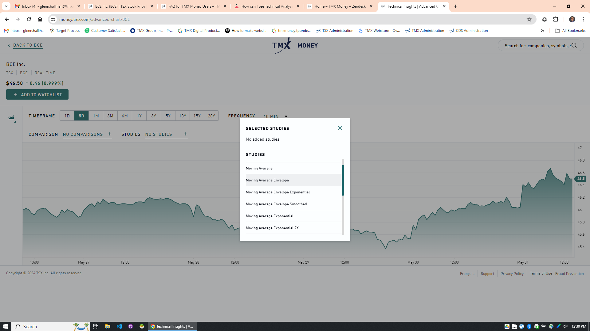Viewport: 590px width, 331px height.
Task: Open Chrome extensions puzzle icon
Action: coord(556,19)
